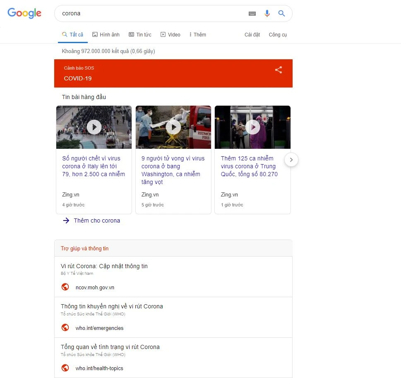Screen dimensions: 401x378
Task: Click globe icon beside ncov.moh.gov.vn
Action: (x=65, y=287)
